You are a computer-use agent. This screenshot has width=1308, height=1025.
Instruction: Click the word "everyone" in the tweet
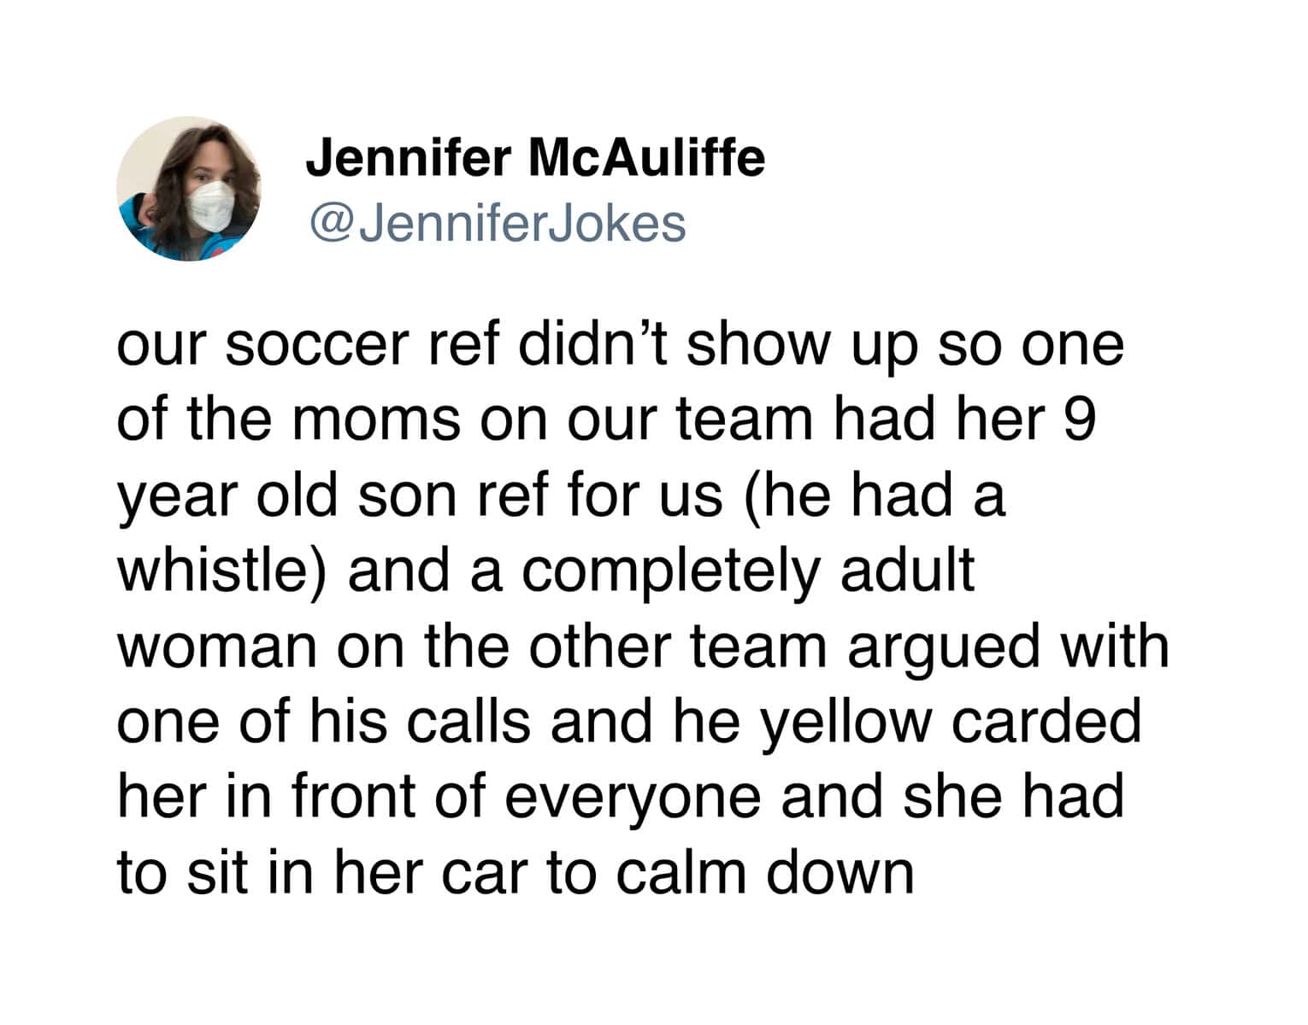[x=632, y=796]
